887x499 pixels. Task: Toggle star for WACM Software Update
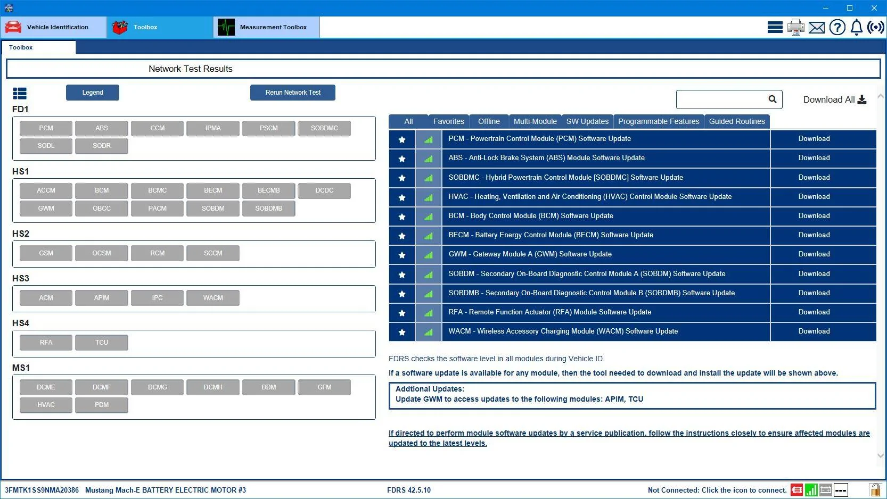click(402, 332)
